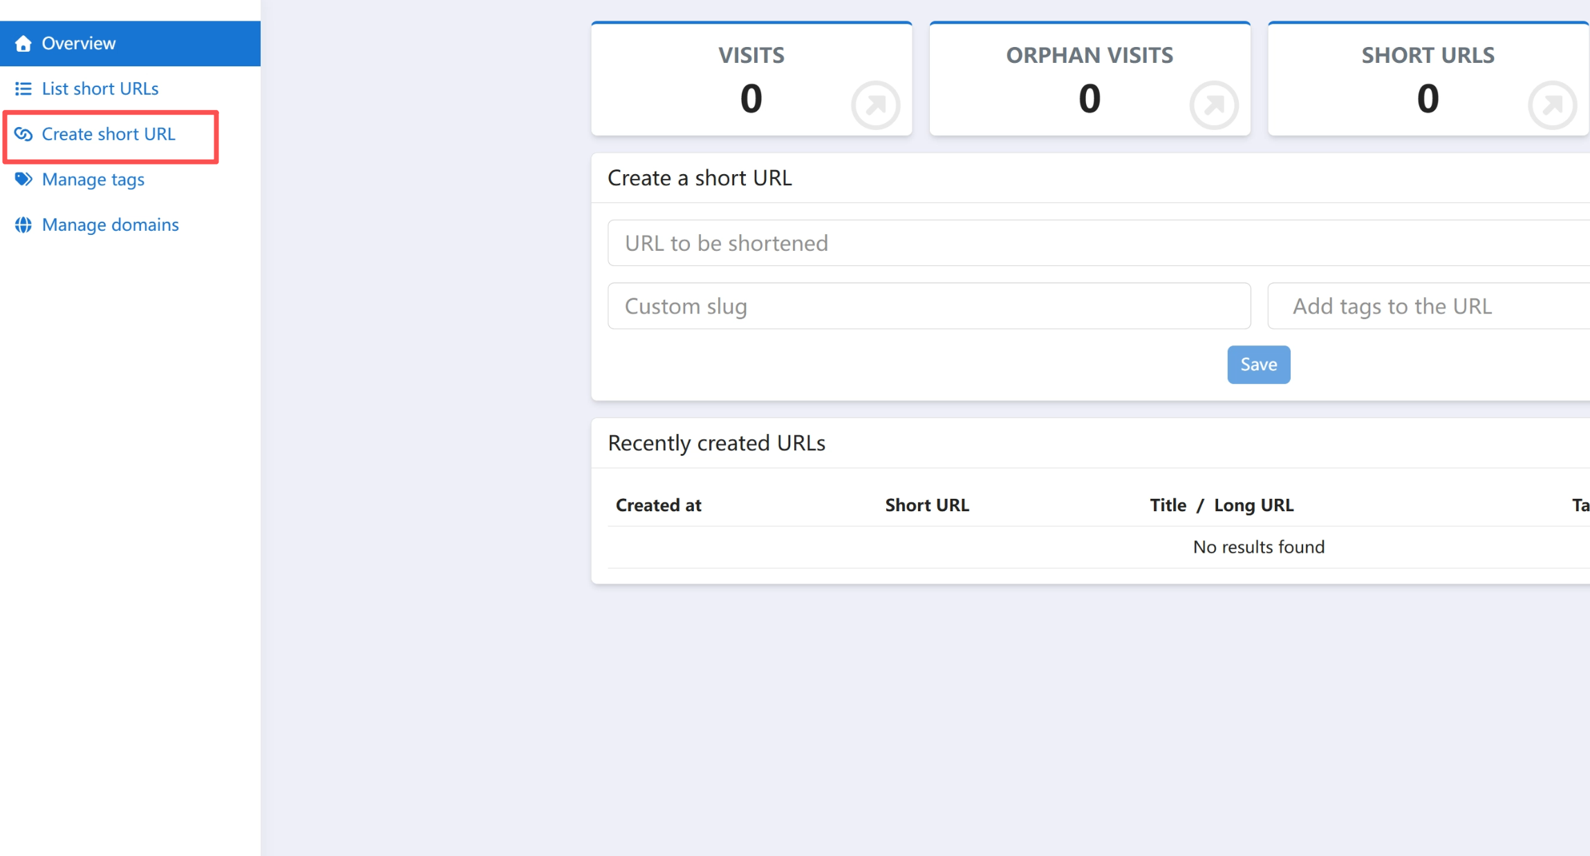
Task: Click the Title / Long URL column header
Action: click(1222, 505)
